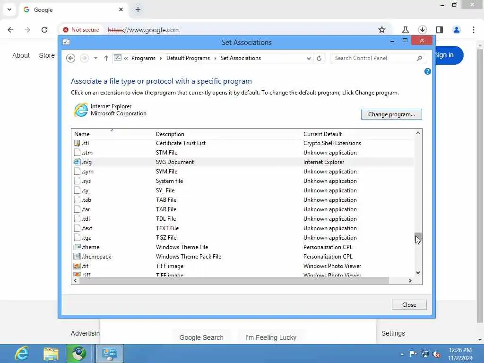
Task: Close the Google tab in Chrome
Action: coord(121,9)
